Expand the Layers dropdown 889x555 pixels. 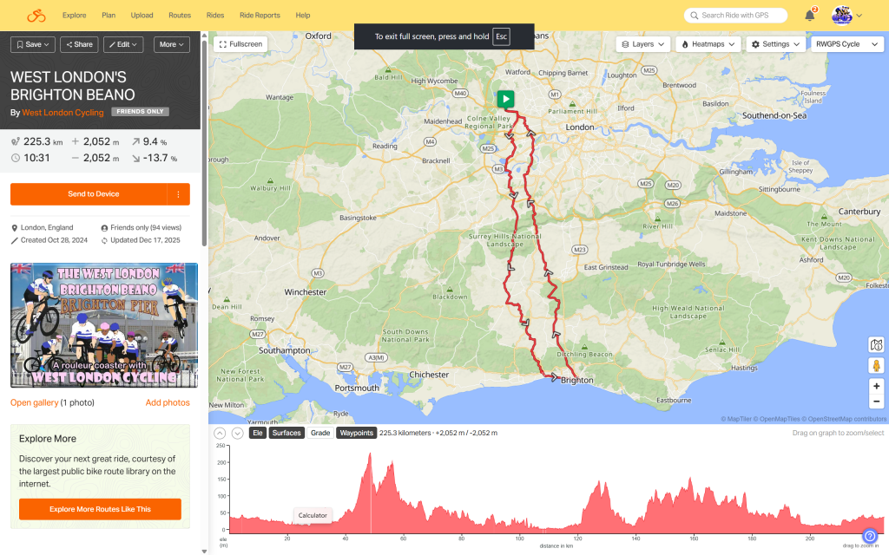pyautogui.click(x=643, y=44)
